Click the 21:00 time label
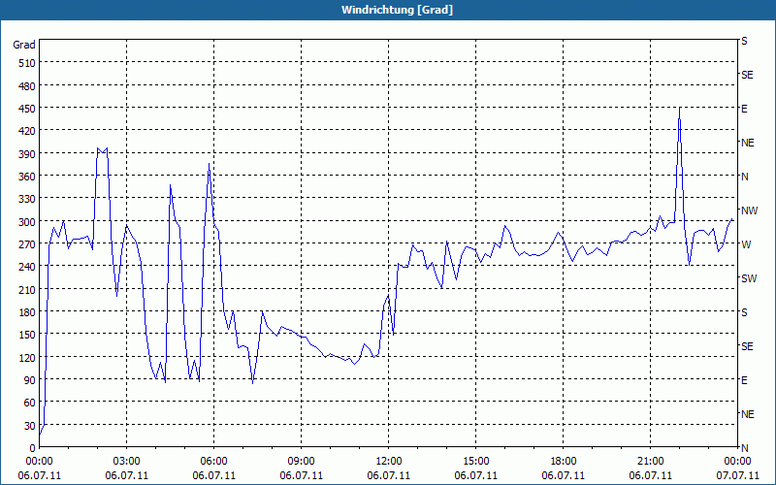Image resolution: width=776 pixels, height=485 pixels. point(650,462)
